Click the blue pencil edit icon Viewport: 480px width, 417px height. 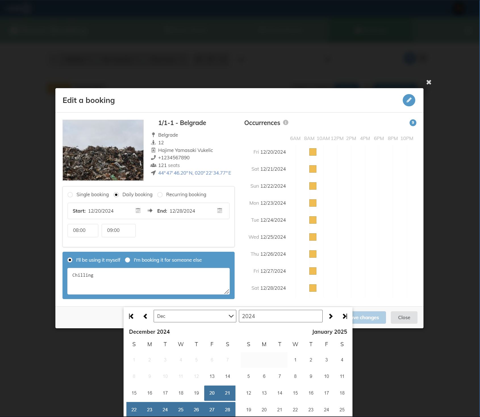[409, 100]
